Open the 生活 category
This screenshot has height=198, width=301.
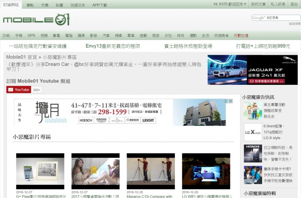205,36
